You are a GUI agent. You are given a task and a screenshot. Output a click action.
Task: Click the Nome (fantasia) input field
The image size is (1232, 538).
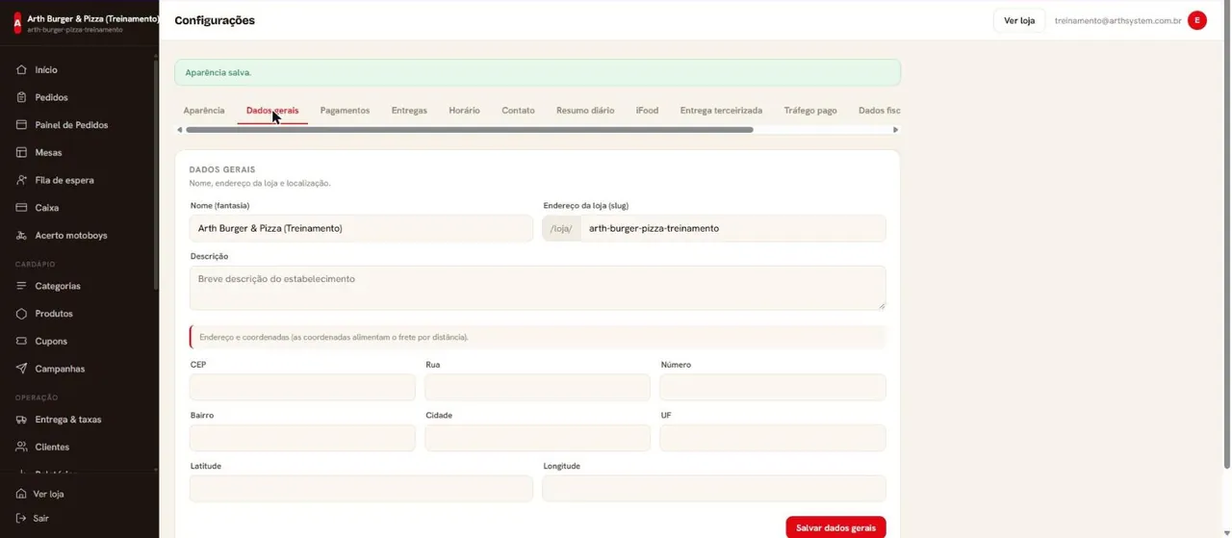pyautogui.click(x=361, y=228)
